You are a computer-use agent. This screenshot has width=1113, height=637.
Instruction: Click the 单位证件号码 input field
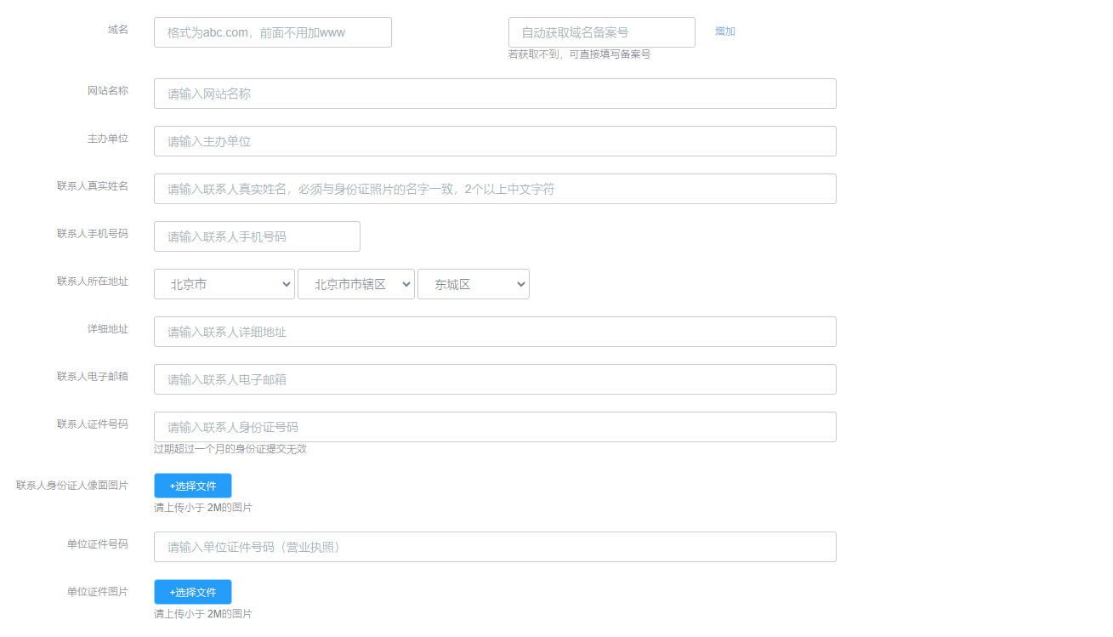coord(495,547)
